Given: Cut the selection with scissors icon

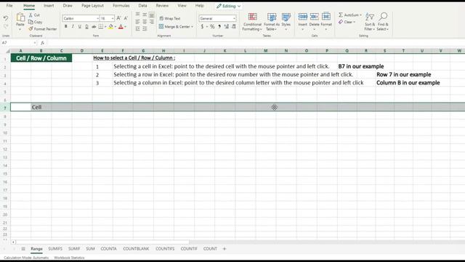Looking at the screenshot, I should coord(31,15).
